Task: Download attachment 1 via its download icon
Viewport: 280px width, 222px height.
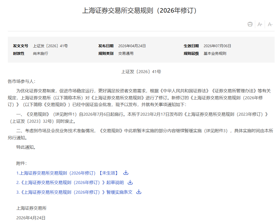Action: click(126, 173)
